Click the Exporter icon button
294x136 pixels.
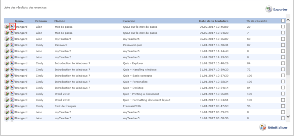tap(269, 9)
